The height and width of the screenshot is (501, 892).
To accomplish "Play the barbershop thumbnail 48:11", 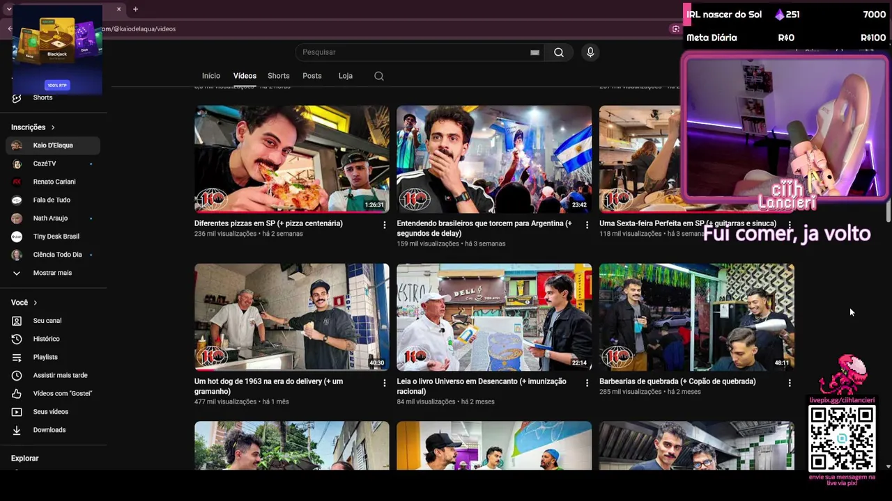I will click(x=697, y=317).
